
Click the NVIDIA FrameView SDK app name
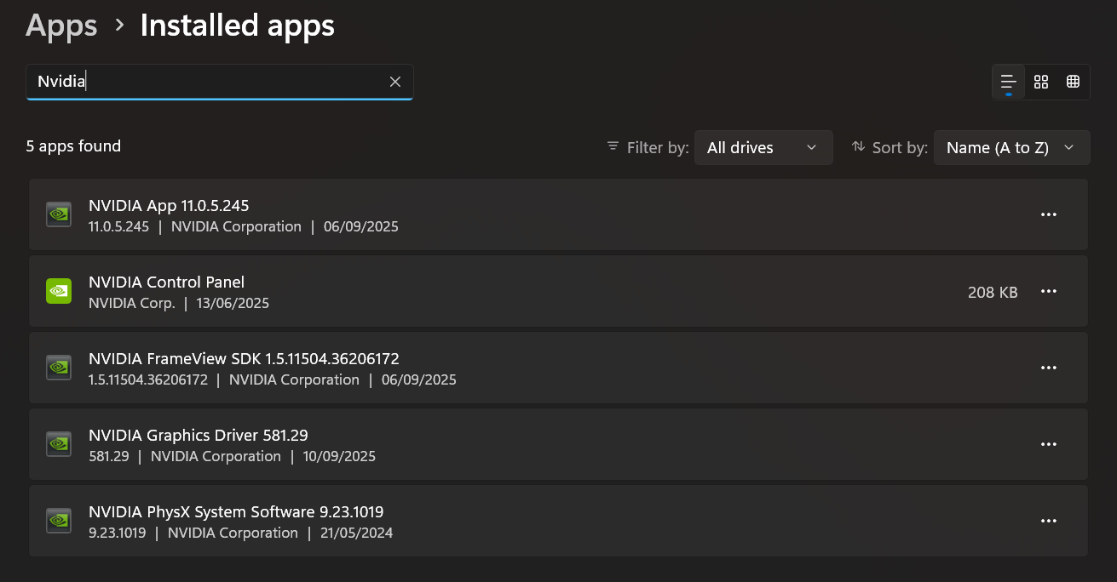pyautogui.click(x=244, y=358)
